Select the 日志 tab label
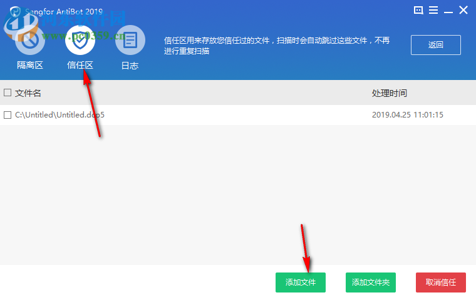476x300 pixels. [130, 66]
